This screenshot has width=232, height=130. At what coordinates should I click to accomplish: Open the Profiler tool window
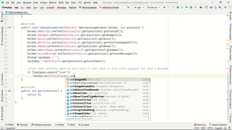pyautogui.click(x=59, y=125)
